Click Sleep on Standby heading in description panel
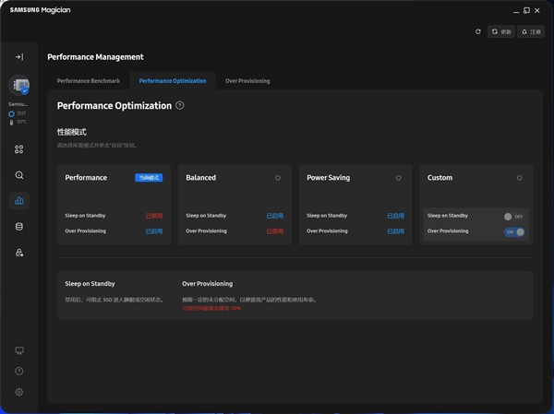Viewport: 554px width, 414px height. (x=90, y=284)
